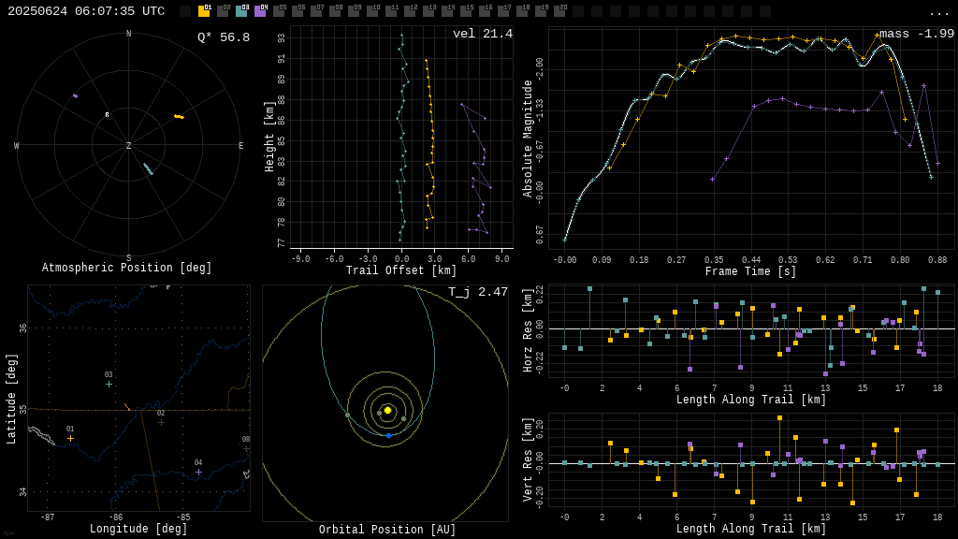Select station 01 cross marker on the map

[70, 438]
